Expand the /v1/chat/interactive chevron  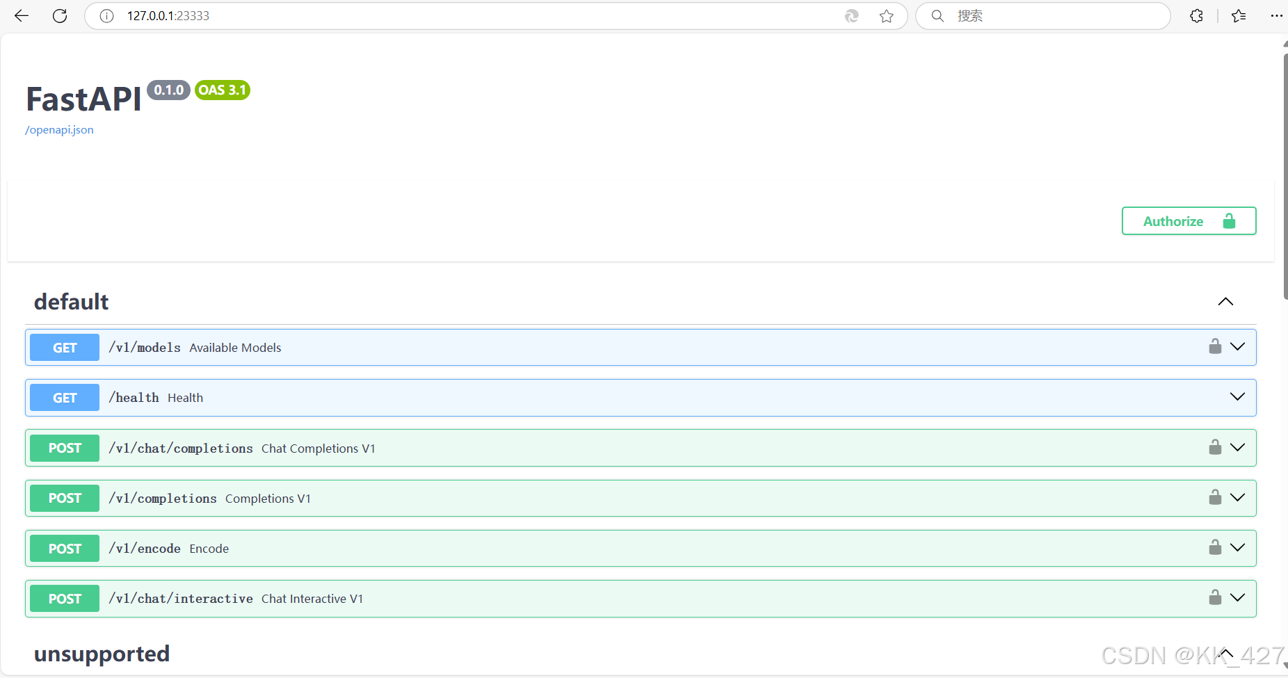point(1237,597)
